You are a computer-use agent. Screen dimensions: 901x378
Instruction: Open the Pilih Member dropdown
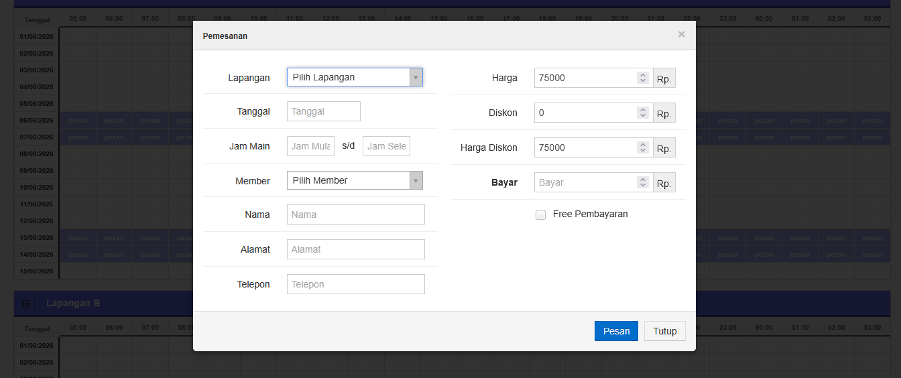(x=355, y=180)
